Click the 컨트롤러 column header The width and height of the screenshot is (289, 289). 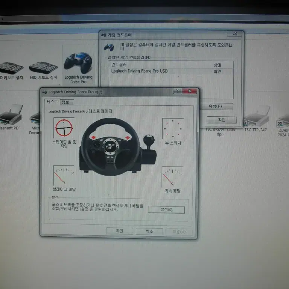119,65
